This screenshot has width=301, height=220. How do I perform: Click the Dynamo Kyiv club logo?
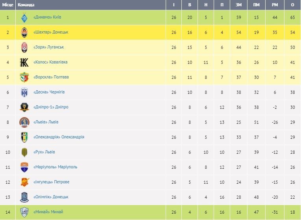tap(24, 17)
